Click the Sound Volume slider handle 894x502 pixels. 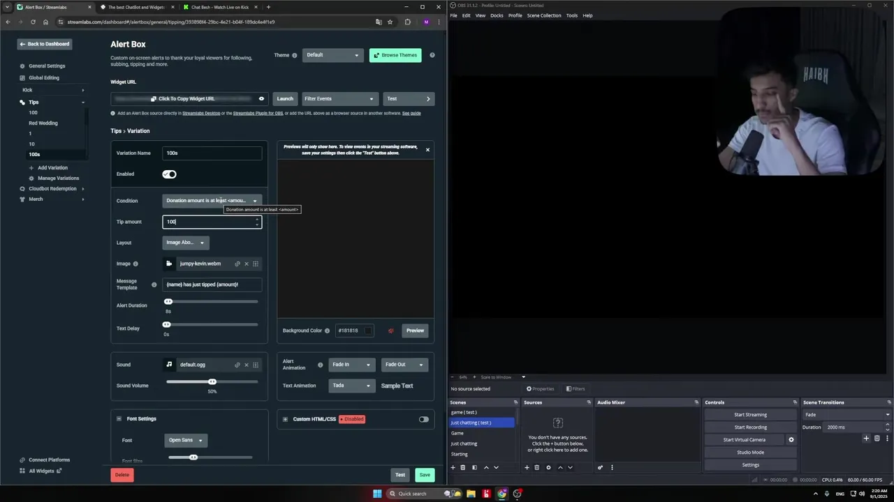coord(212,381)
